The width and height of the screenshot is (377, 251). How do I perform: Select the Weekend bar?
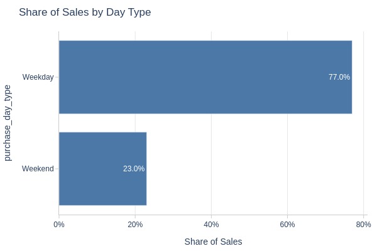(x=102, y=169)
